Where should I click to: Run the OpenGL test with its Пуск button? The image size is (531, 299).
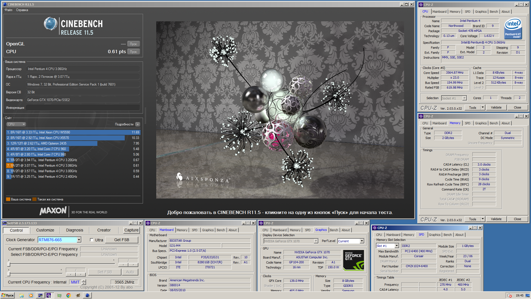tap(134, 44)
